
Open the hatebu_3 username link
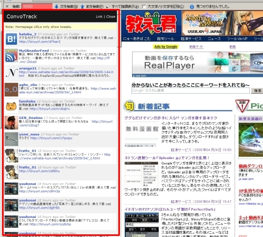click(27, 34)
